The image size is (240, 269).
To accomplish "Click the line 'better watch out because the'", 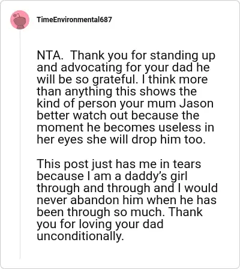I will tap(118, 115).
